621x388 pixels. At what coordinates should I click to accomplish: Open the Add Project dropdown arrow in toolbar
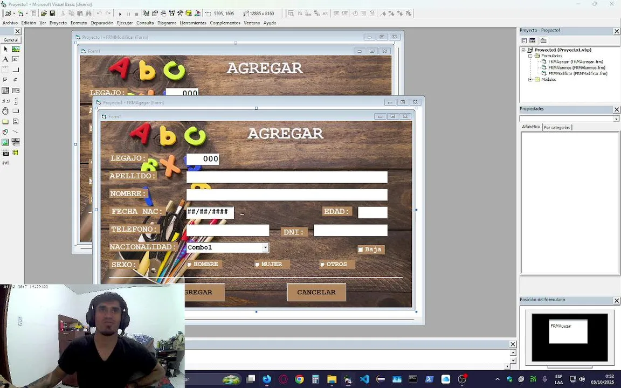pyautogui.click(x=13, y=14)
